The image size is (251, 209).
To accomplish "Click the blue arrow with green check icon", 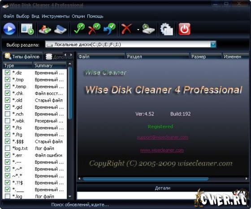I will click(109, 29).
